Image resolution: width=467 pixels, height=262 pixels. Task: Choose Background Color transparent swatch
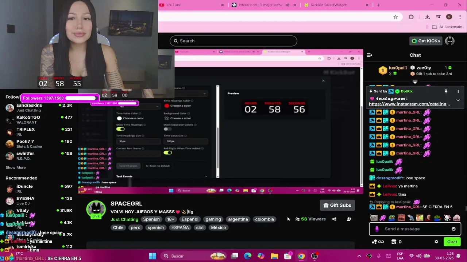[167, 118]
